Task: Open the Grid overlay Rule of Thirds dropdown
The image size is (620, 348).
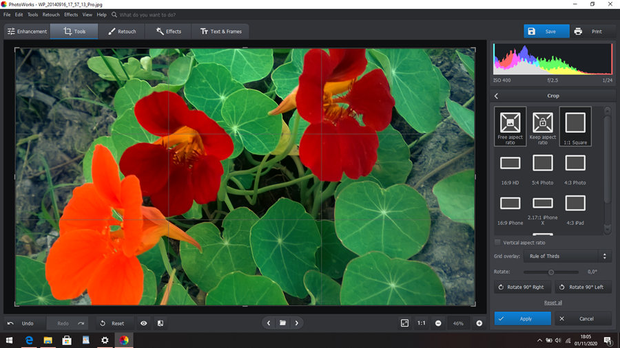Action: click(568, 256)
